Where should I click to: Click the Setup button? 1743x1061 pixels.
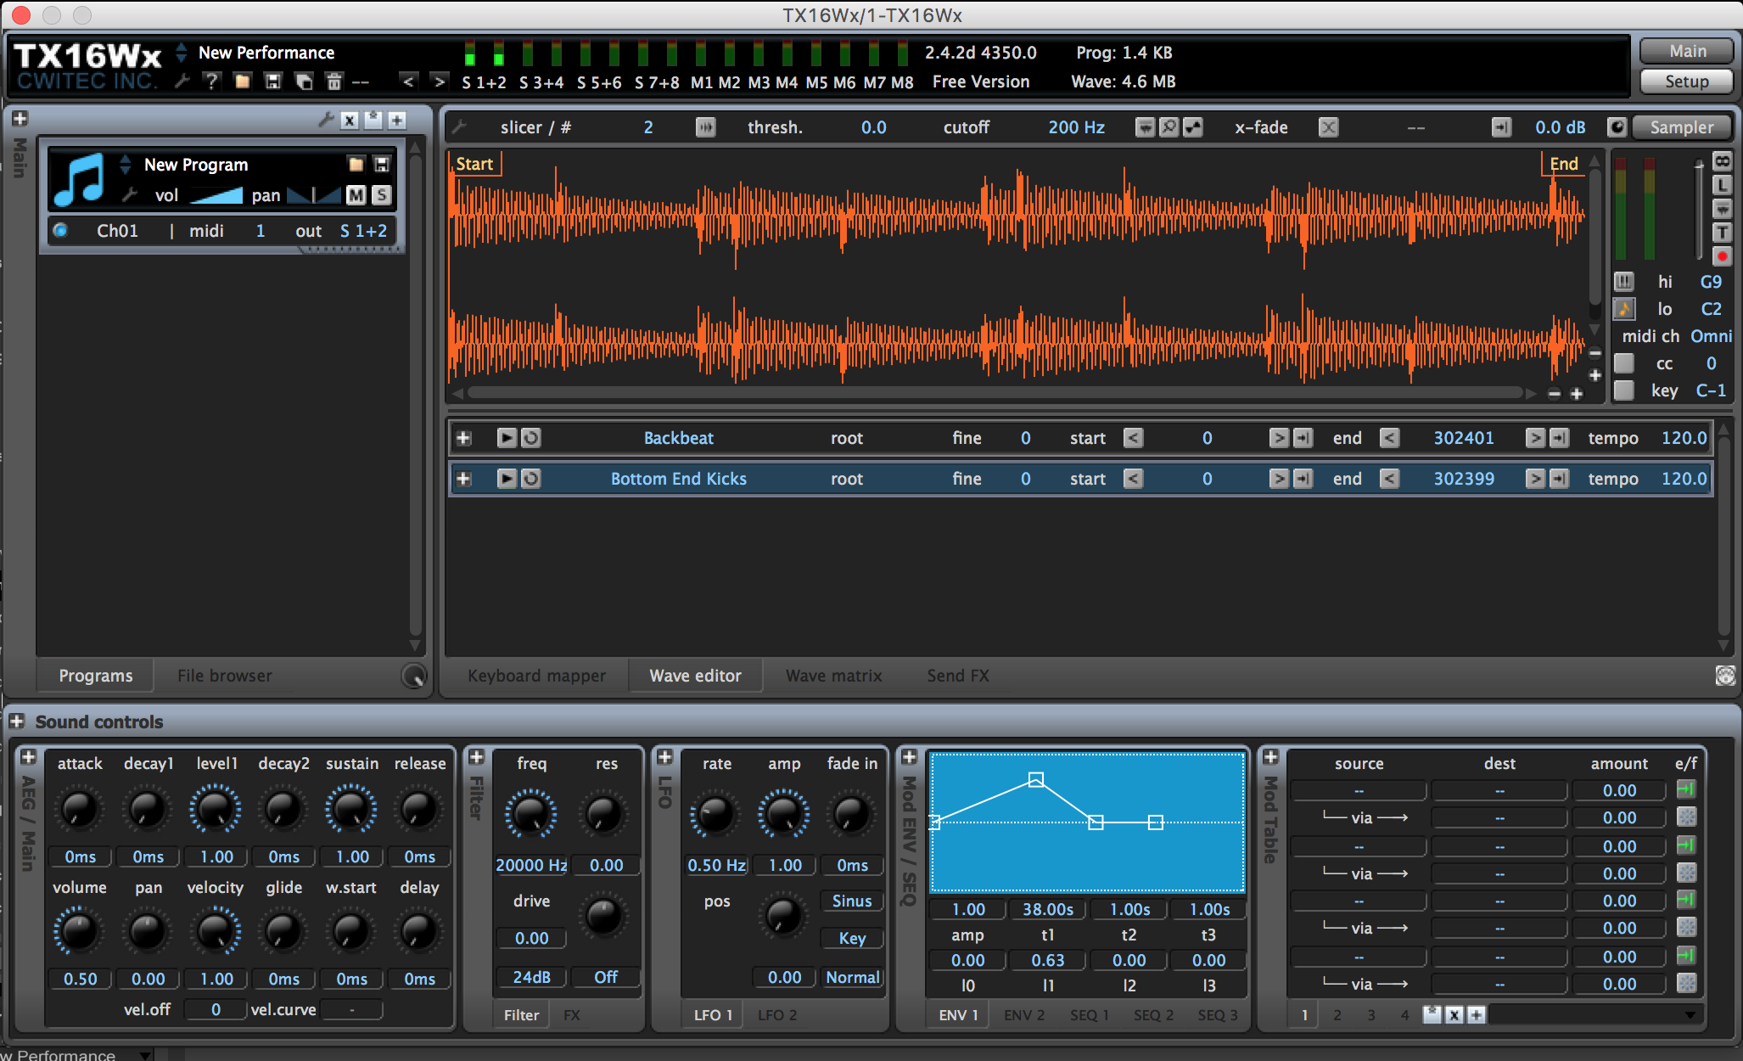(x=1685, y=81)
